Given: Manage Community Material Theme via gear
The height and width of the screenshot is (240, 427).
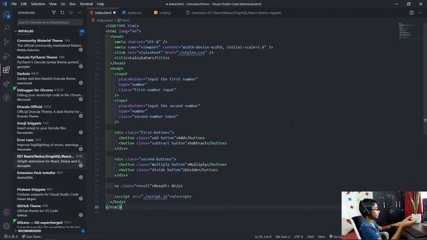Looking at the screenshot, I should pos(81,50).
